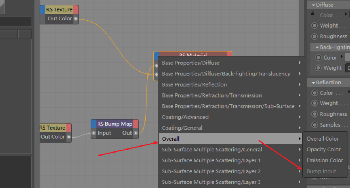The height and width of the screenshot is (188, 350).
Task: Toggle the Diffuse Weight animation circle
Action: click(x=314, y=26)
